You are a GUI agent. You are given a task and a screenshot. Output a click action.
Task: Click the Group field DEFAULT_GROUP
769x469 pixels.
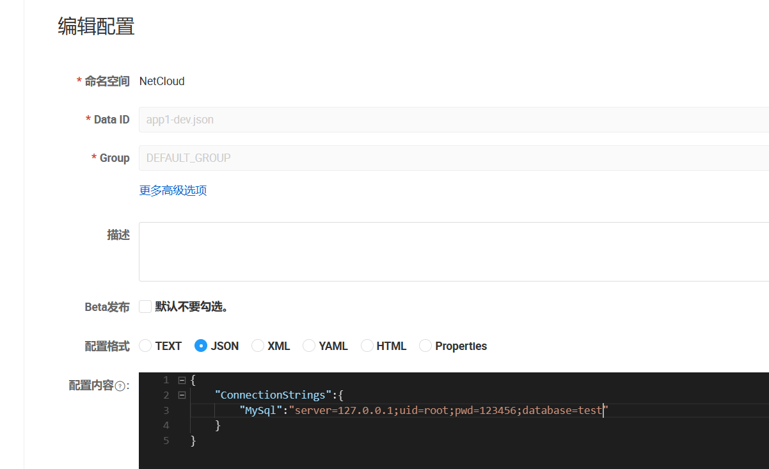(454, 158)
